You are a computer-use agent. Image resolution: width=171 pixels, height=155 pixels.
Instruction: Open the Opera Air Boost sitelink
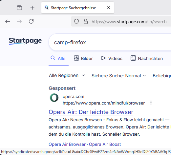click(x=105, y=145)
